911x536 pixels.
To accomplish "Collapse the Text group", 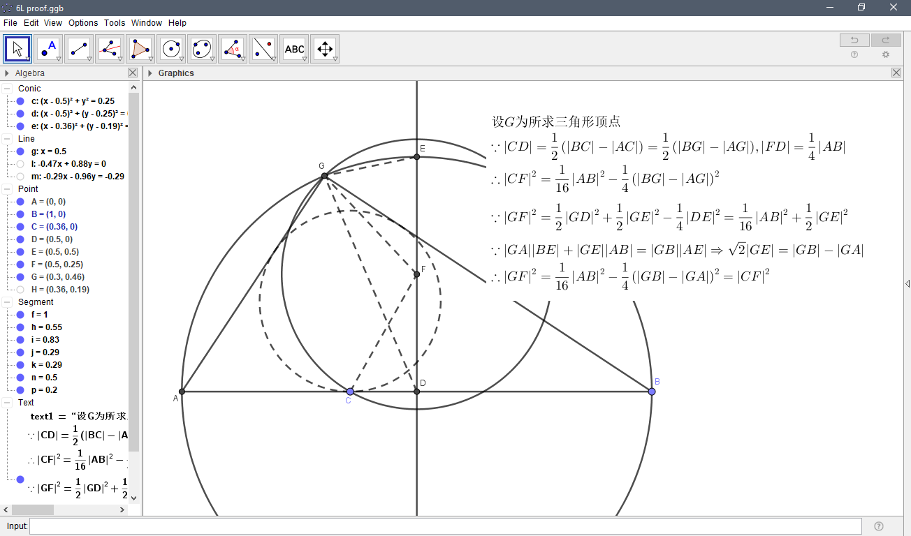I will tap(7, 403).
